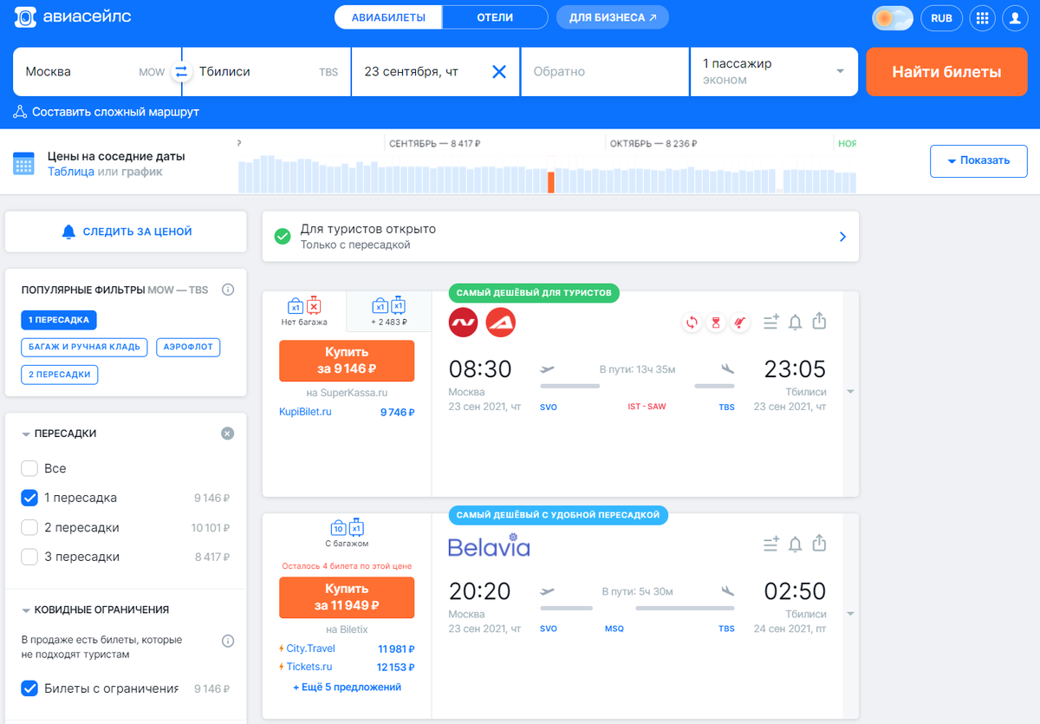Select the +2 483 ₽ baggage fare tab

(388, 311)
